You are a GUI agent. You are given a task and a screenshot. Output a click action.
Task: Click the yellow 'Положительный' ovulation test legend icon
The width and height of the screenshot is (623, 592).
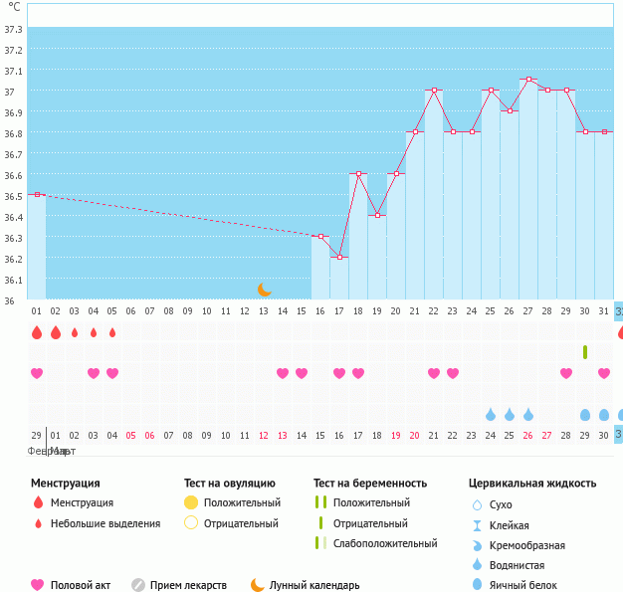click(191, 503)
